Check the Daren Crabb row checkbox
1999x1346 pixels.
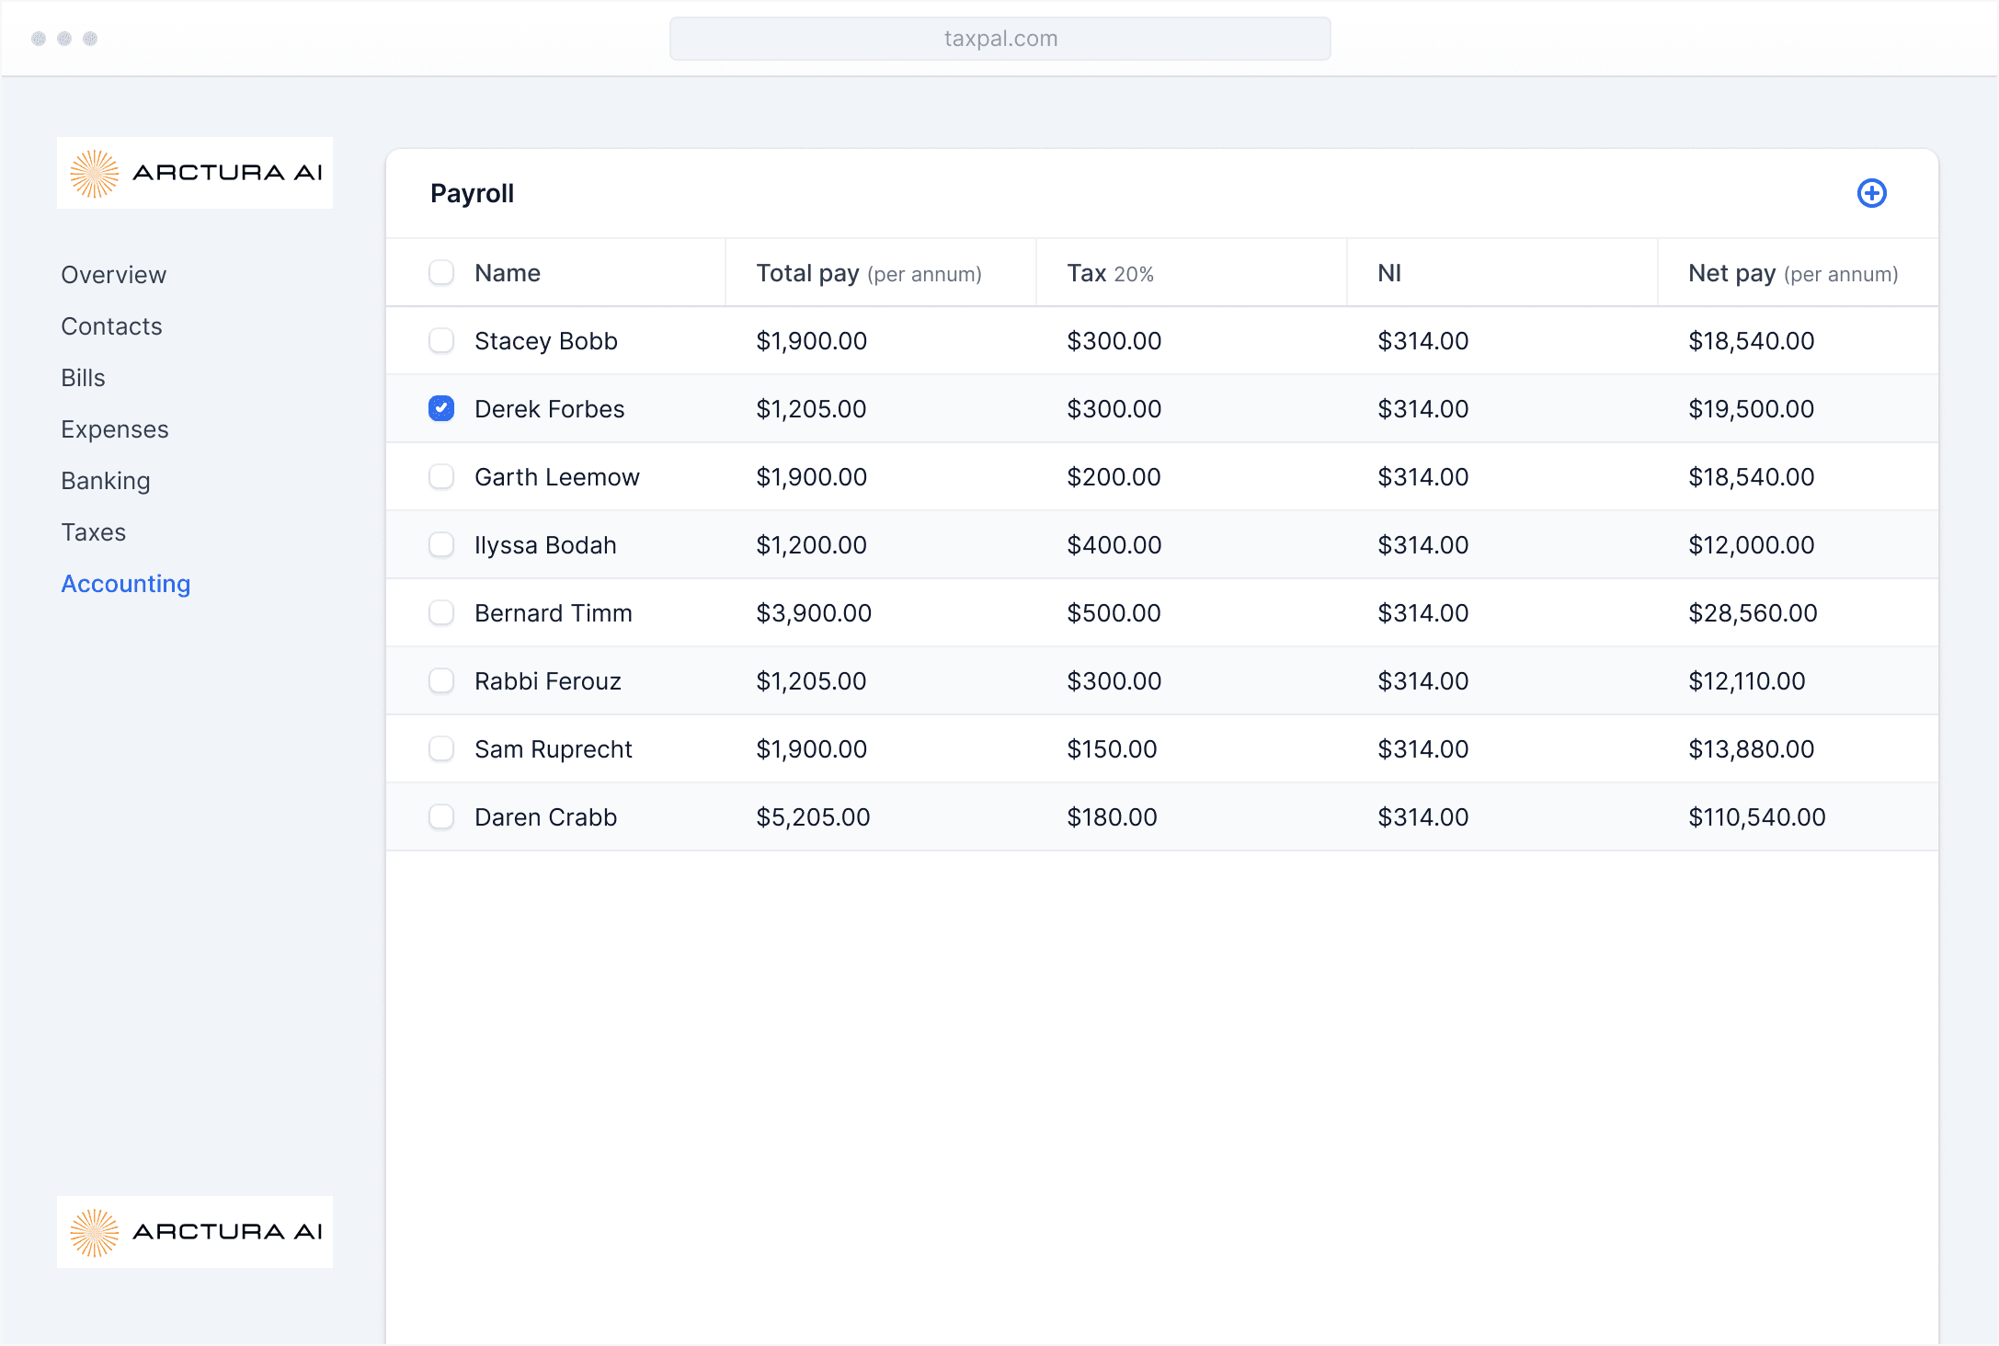coord(441,816)
